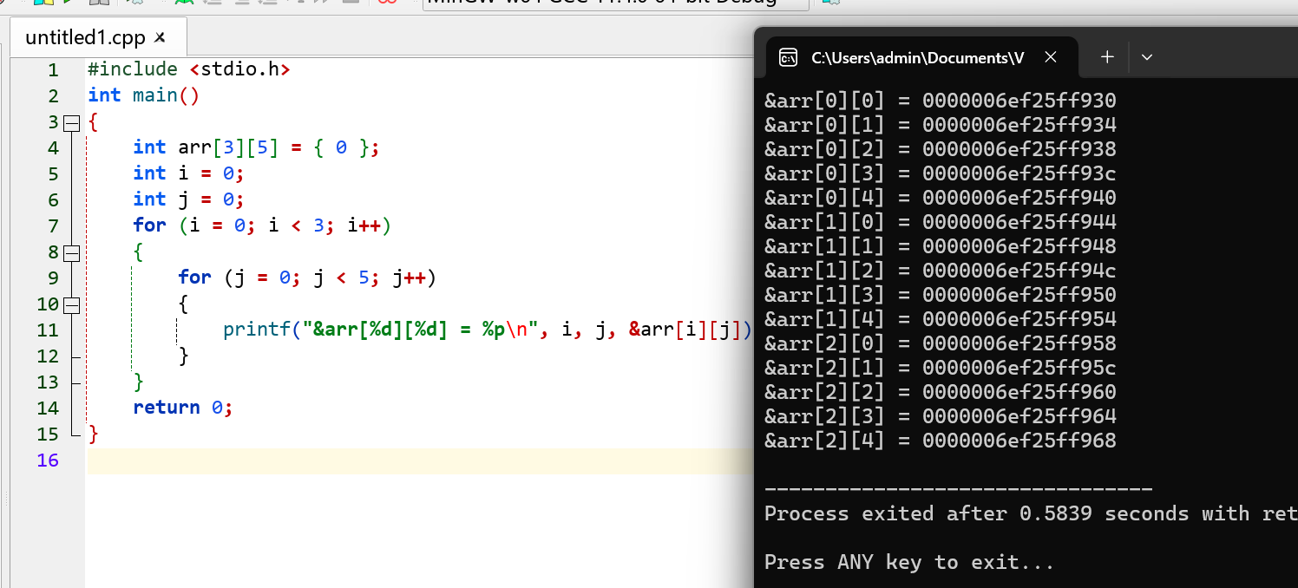Click terminal output '&arr[0][1] = 0000006ef25ff934'
Viewport: 1298px width, 588px height.
[x=941, y=125]
